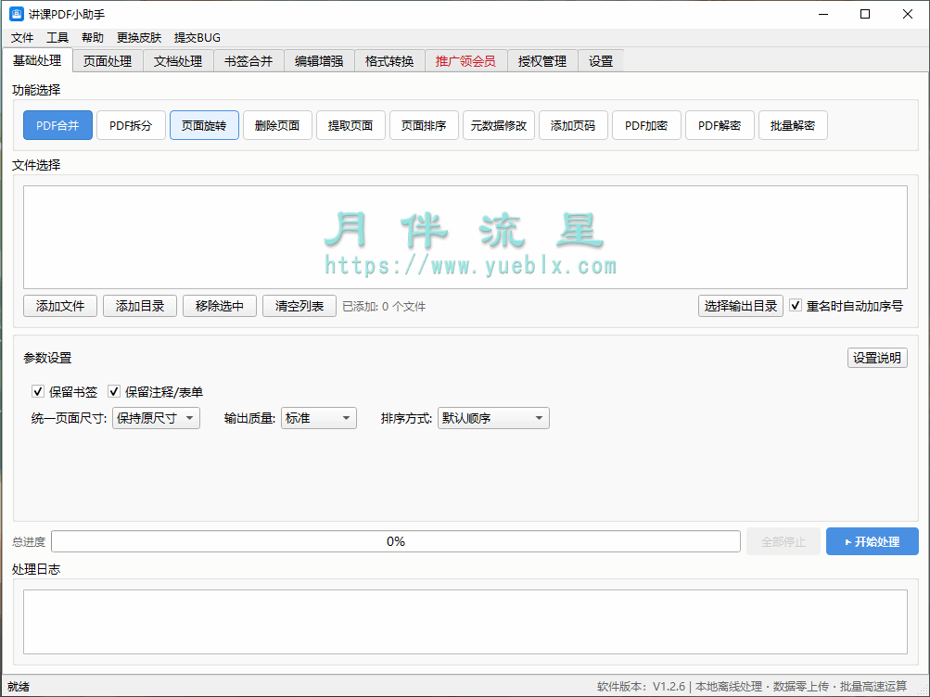Screen dimensions: 930x697
Task: Expand the 输出质量 dropdown
Action: [x=319, y=418]
